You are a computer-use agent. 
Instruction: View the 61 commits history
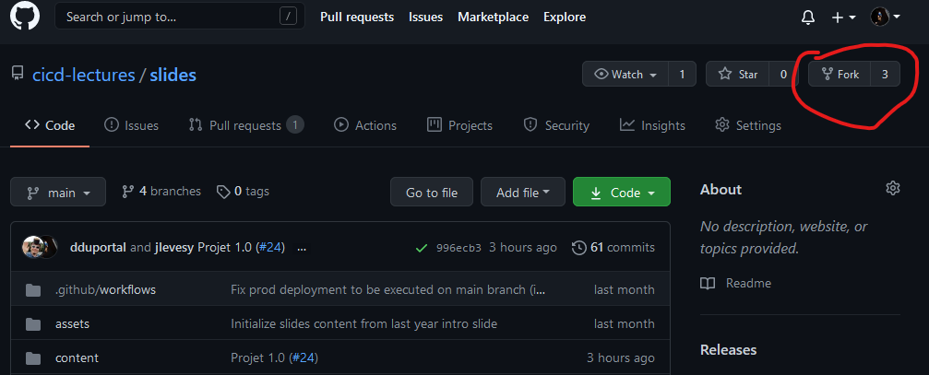click(613, 247)
